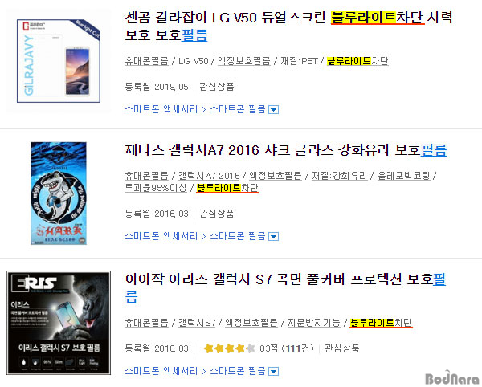Expand category dropdown arrow on 갤럭시 S7 item
482x387 pixels.
click(x=273, y=372)
